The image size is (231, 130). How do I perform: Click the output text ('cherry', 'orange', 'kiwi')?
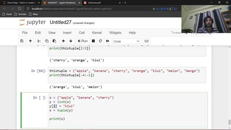point(77,60)
